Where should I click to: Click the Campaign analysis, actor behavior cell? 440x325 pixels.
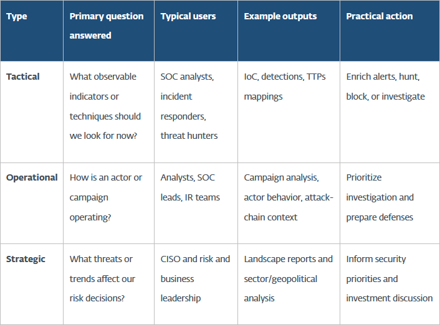click(289, 204)
